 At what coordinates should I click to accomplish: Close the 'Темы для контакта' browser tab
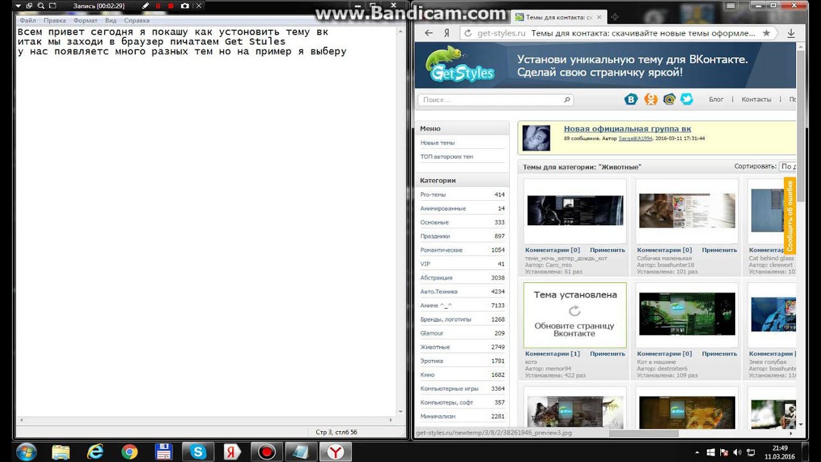598,17
